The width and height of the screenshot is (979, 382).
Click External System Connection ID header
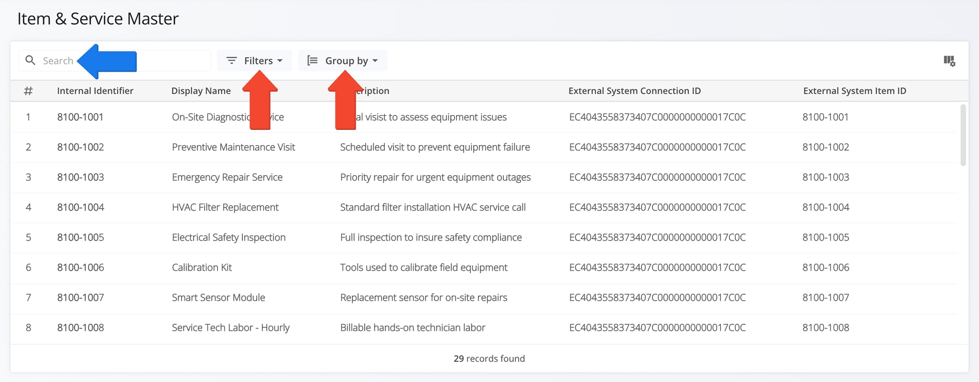click(x=634, y=91)
